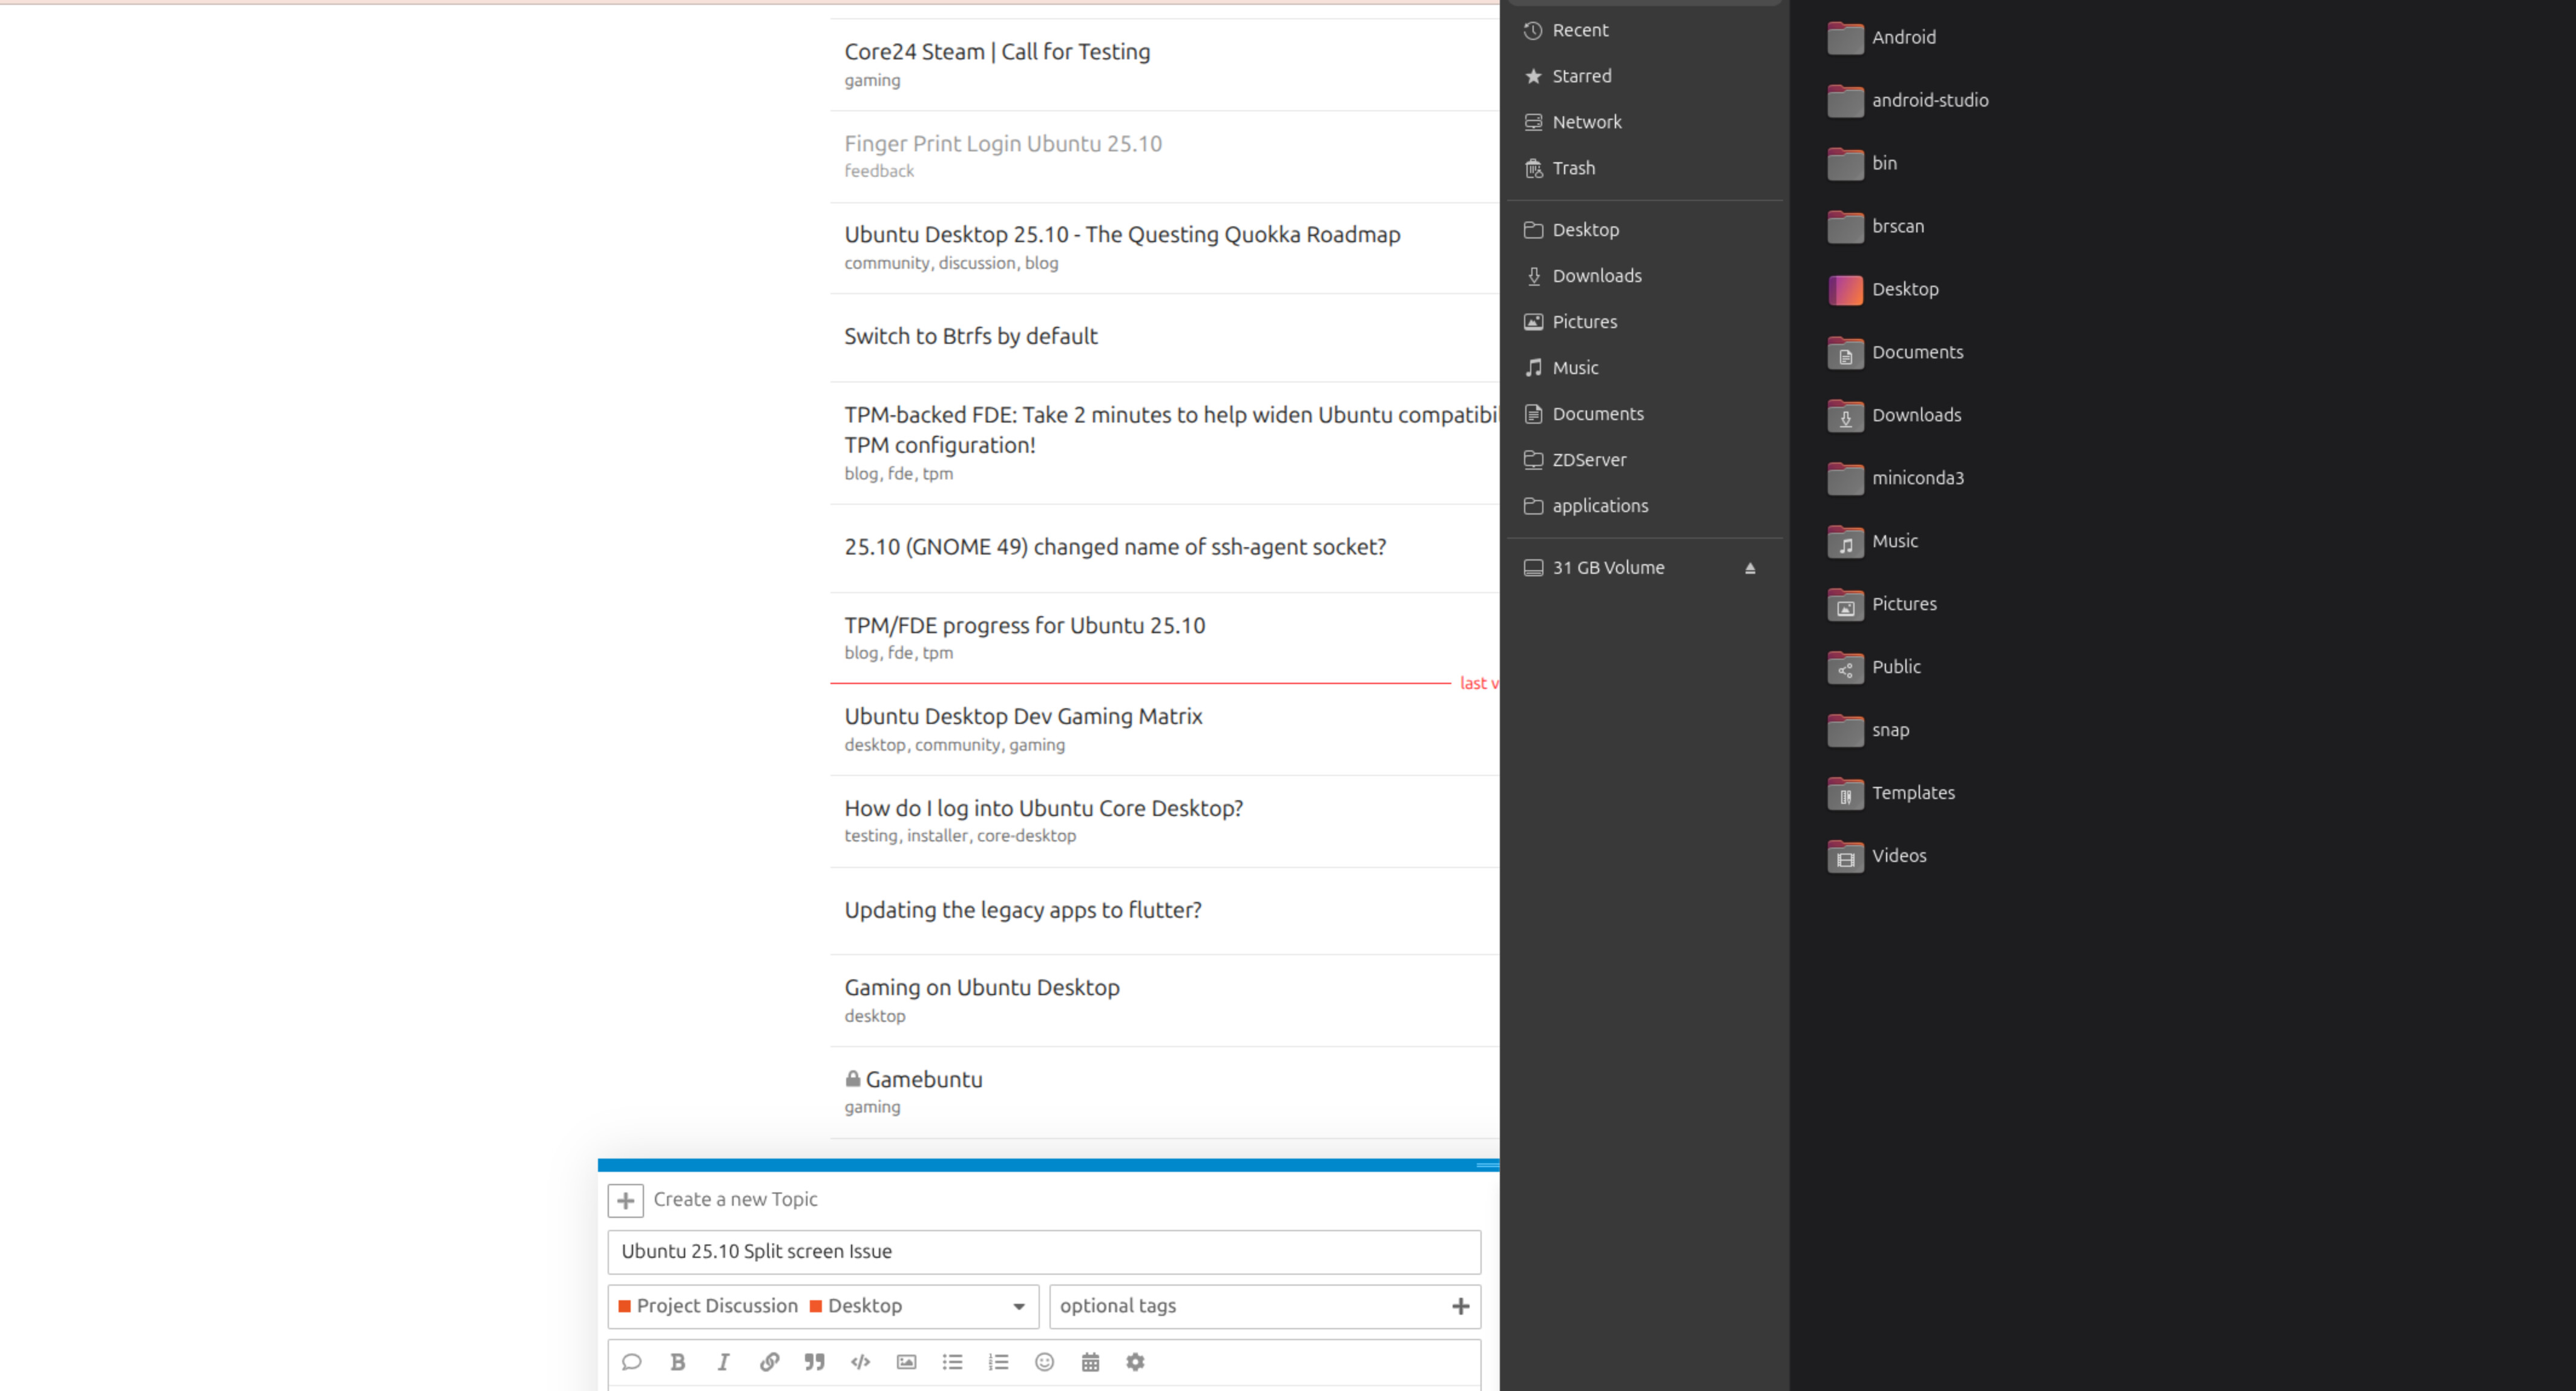This screenshot has width=2576, height=1391.
Task: Go to Starred in the sidebar
Action: point(1581,76)
